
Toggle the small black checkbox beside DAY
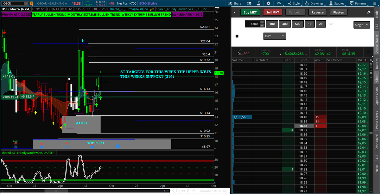click(x=237, y=36)
